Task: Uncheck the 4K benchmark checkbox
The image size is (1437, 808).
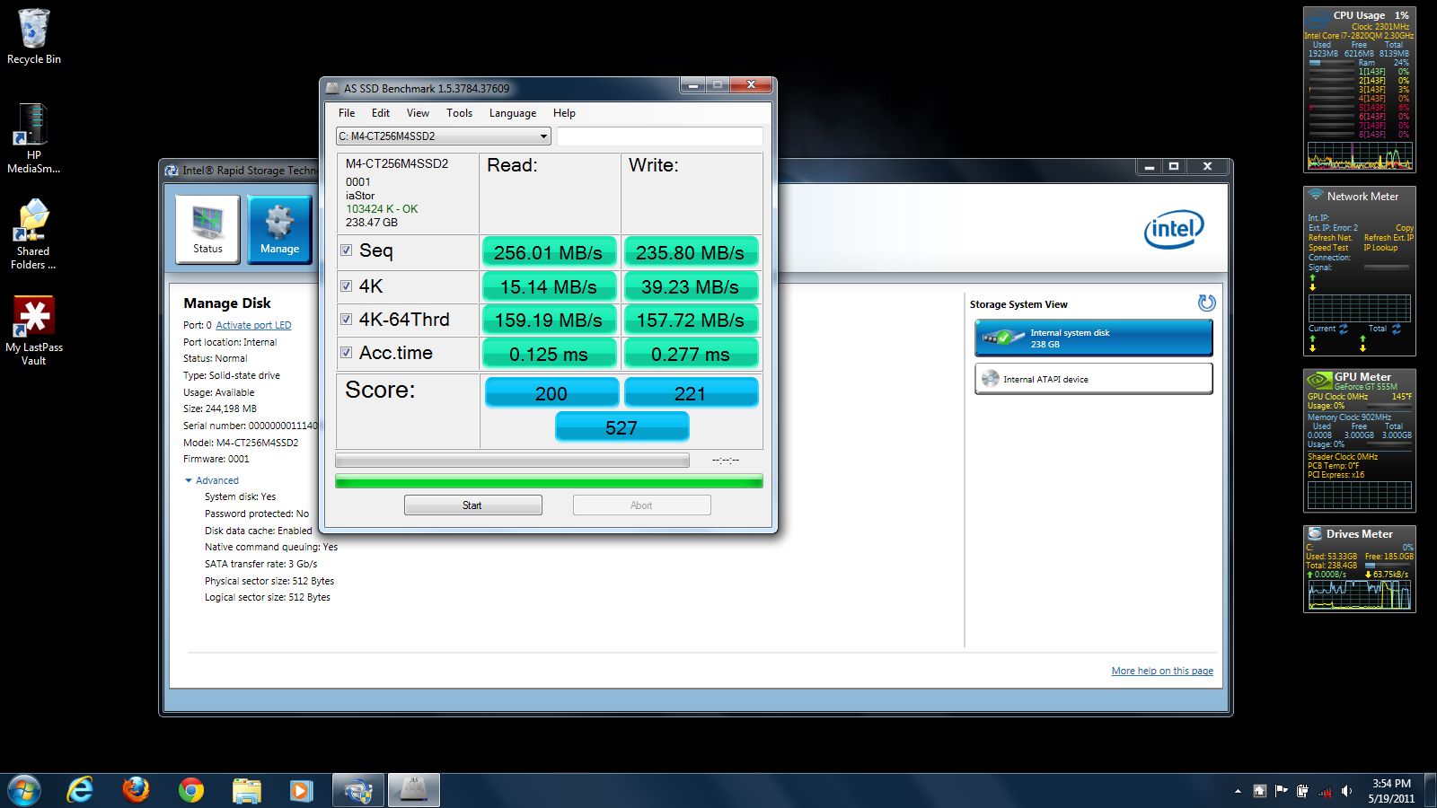Action: [346, 286]
